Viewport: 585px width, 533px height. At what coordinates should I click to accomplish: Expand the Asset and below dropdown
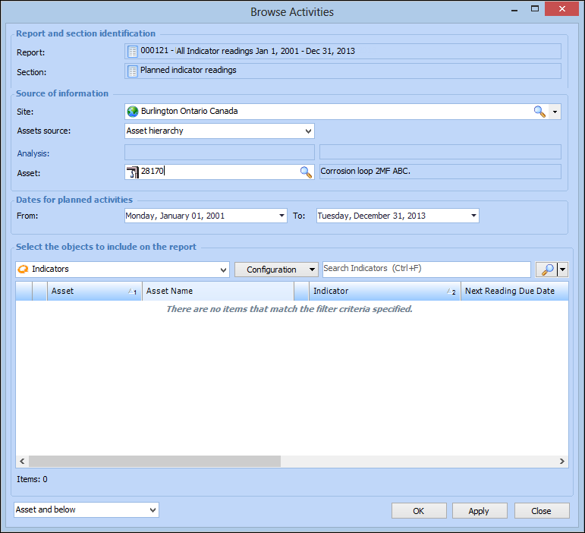point(153,510)
